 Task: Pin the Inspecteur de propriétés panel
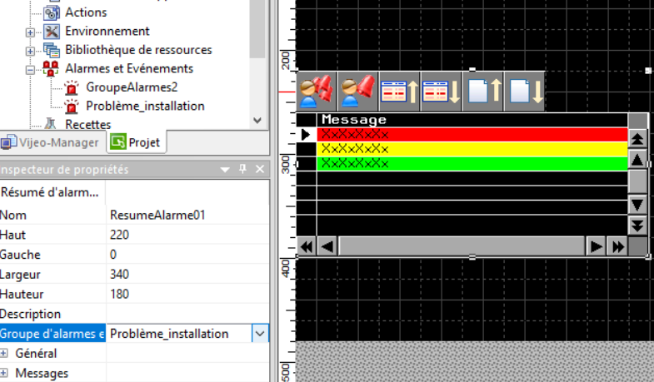coord(242,169)
